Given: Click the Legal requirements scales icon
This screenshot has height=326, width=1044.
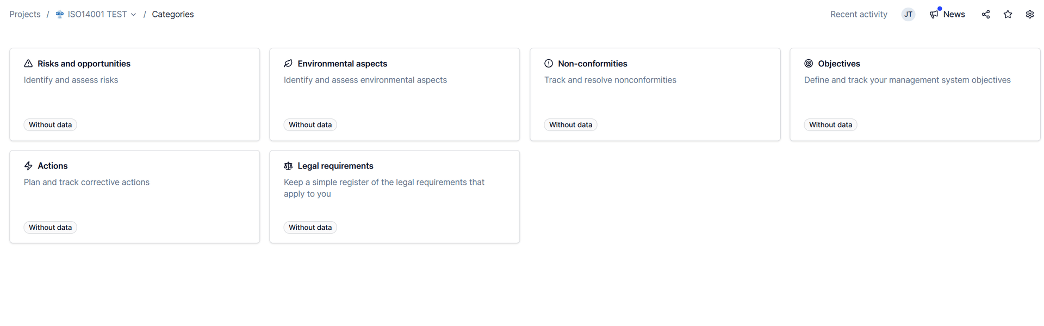Looking at the screenshot, I should click(x=288, y=166).
